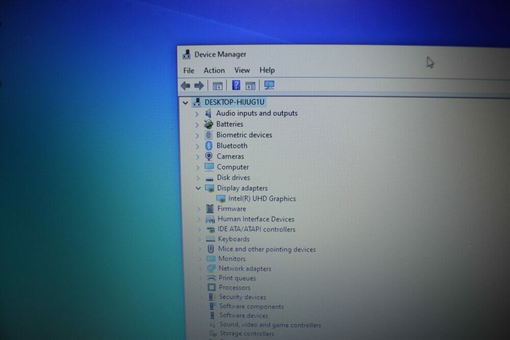510x340 pixels.
Task: Select the Intel(R) UHD Graphics entry
Action: point(262,199)
